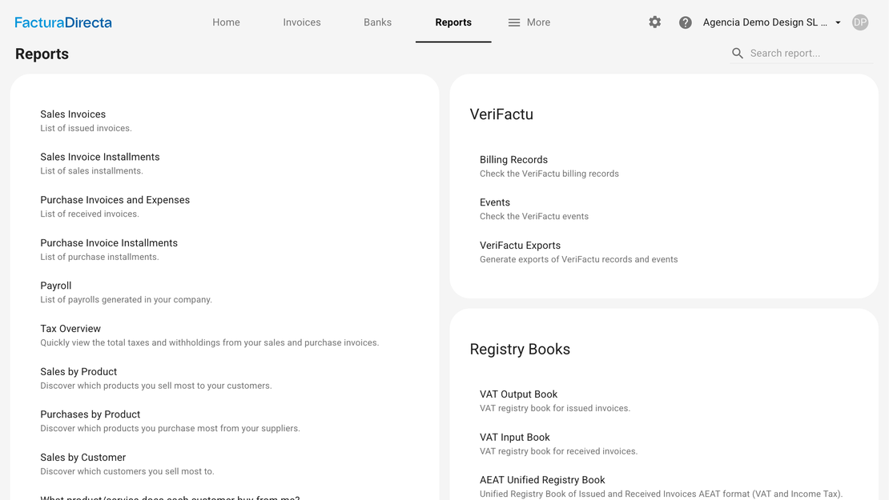
Task: Click the DP user avatar
Action: pyautogui.click(x=859, y=22)
